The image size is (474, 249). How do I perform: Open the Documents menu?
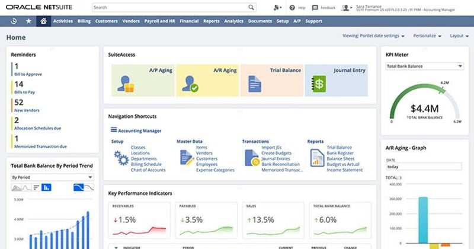260,21
